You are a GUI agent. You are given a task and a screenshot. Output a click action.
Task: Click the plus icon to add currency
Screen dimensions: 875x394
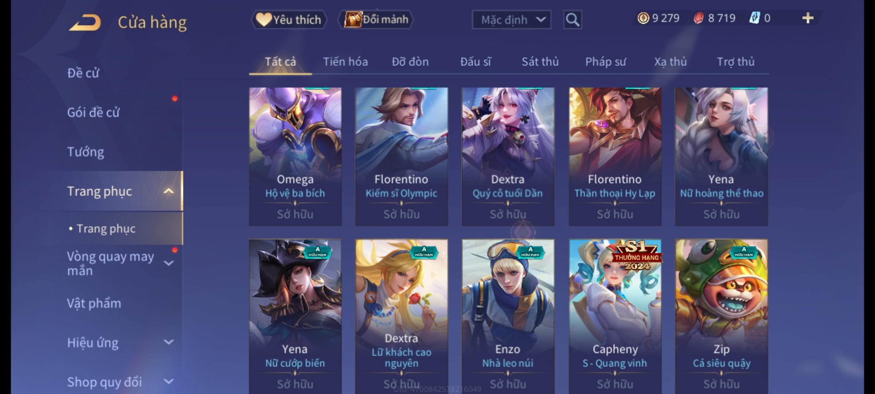pos(808,18)
